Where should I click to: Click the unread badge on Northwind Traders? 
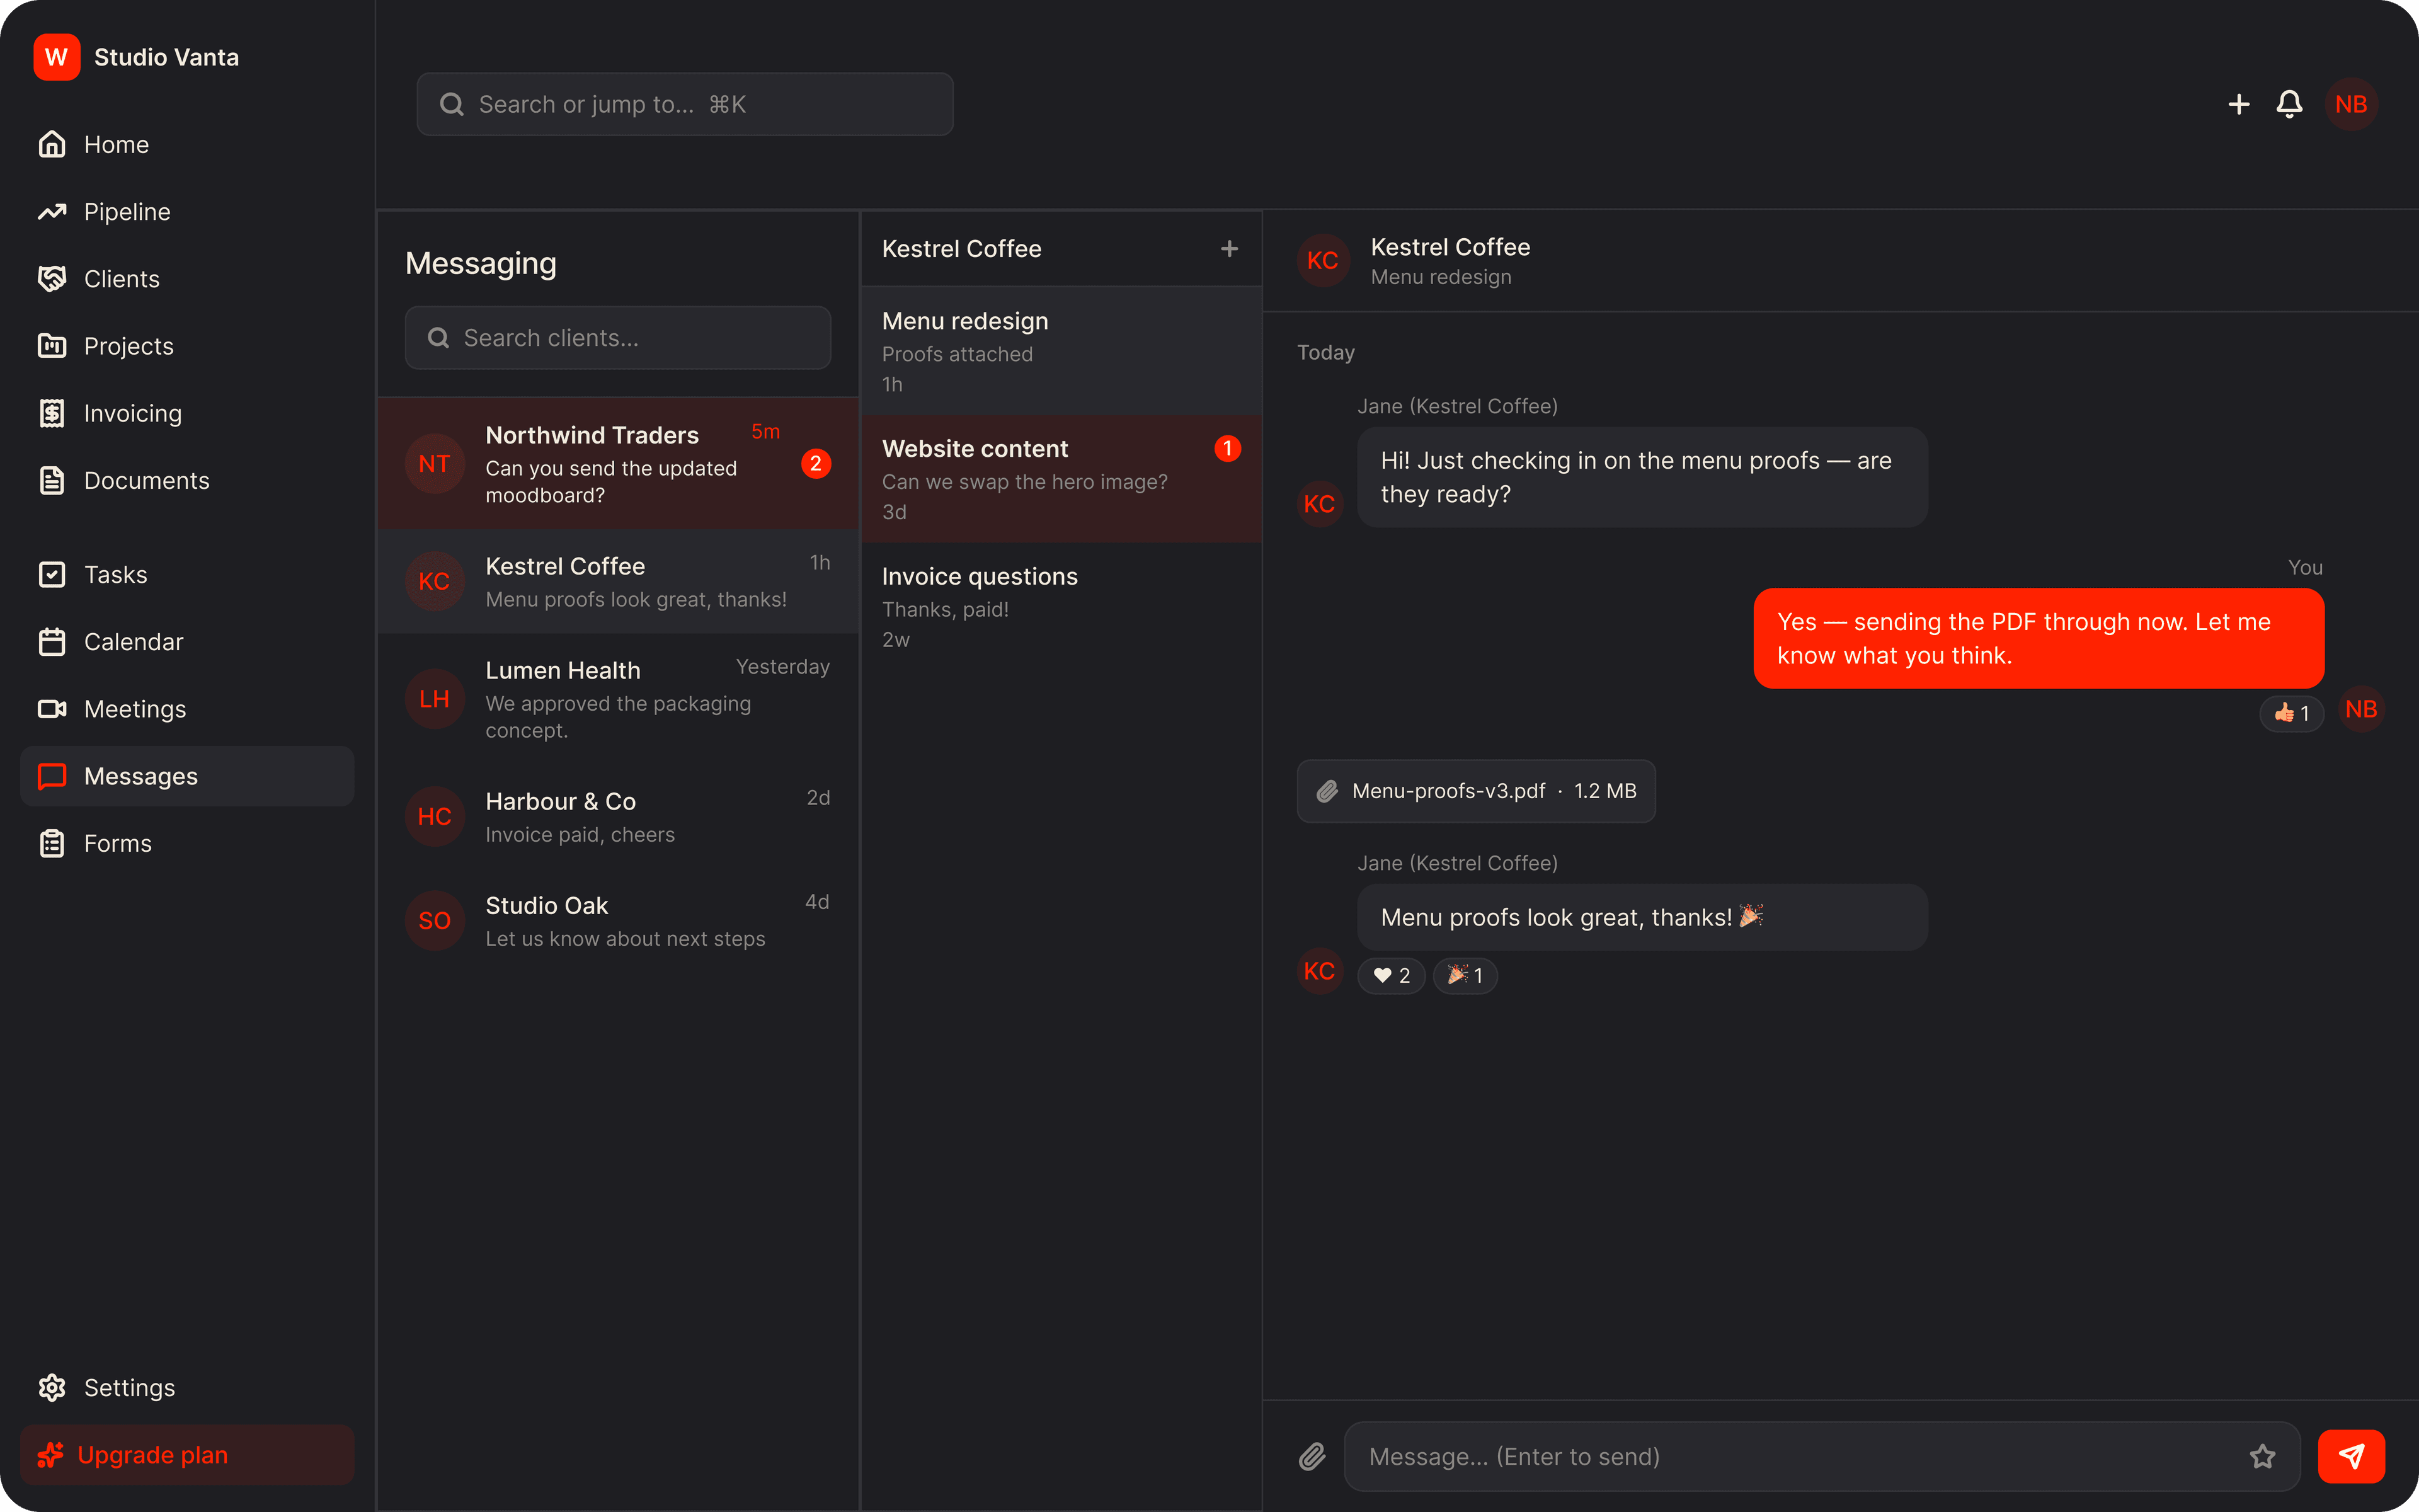pyautogui.click(x=816, y=464)
